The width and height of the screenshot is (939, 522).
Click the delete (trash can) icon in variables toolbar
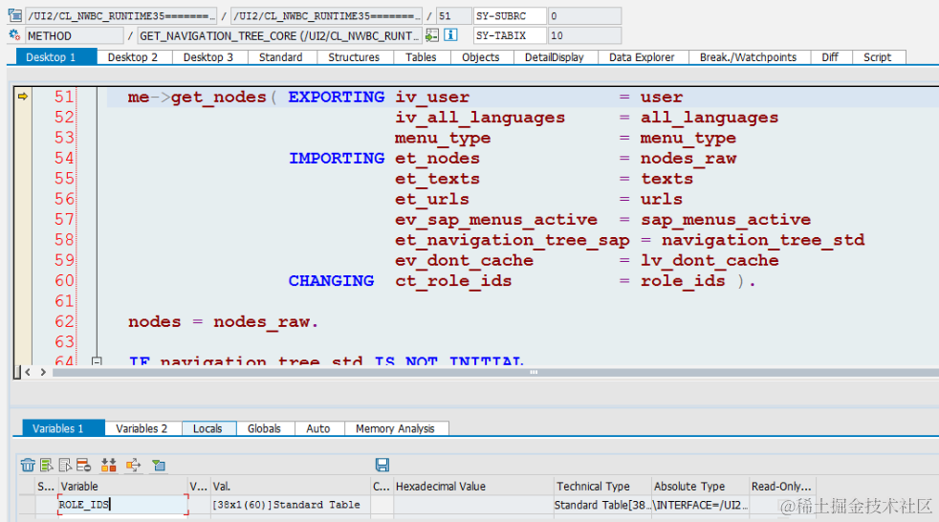click(28, 466)
